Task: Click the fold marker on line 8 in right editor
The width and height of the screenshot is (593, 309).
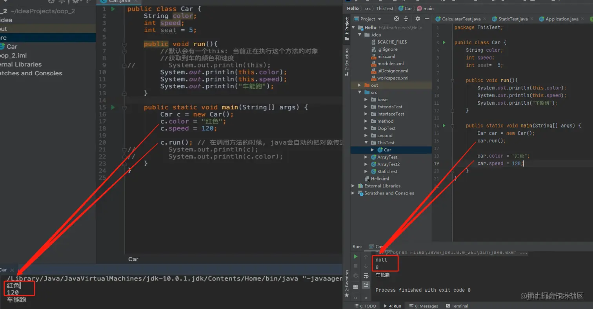Action: [453, 80]
